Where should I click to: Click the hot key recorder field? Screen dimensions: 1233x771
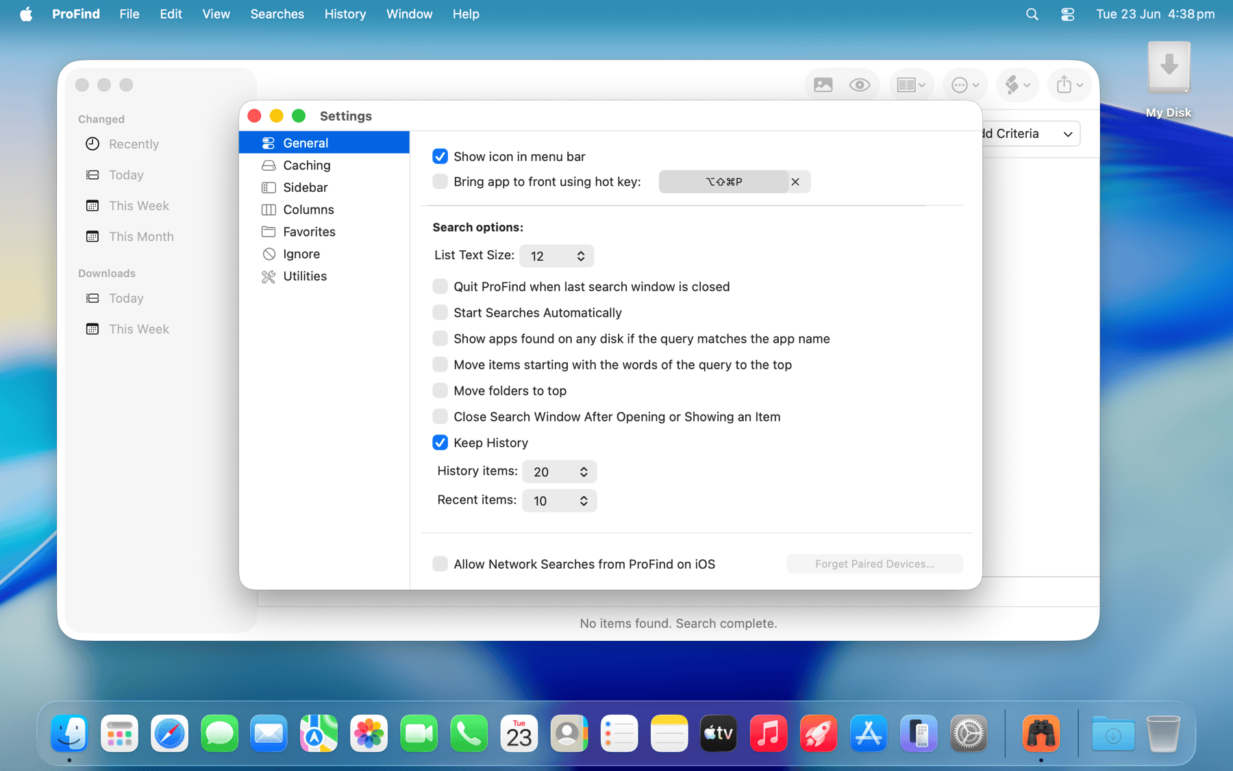pos(723,182)
